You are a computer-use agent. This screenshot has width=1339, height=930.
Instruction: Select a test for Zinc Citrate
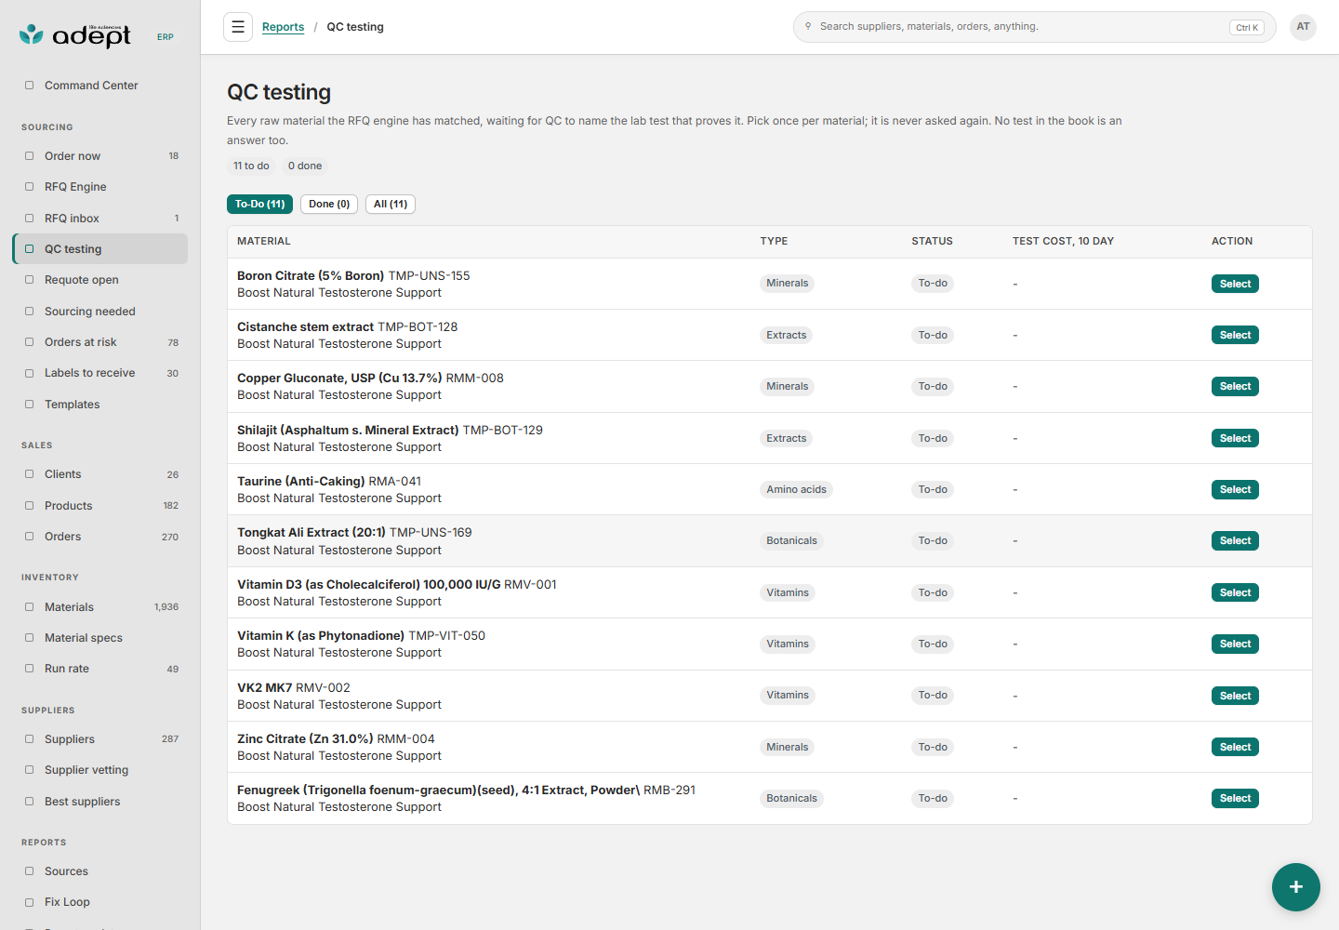(1235, 747)
